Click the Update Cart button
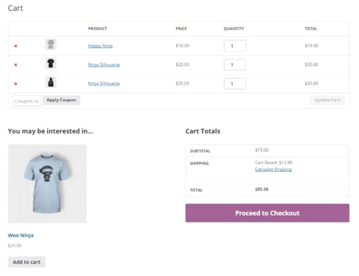This screenshot has width=359, height=276. coord(327,100)
